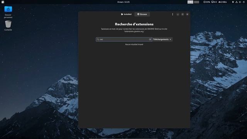Open the calendar from date and time
The image size is (247, 139).
[123, 2]
